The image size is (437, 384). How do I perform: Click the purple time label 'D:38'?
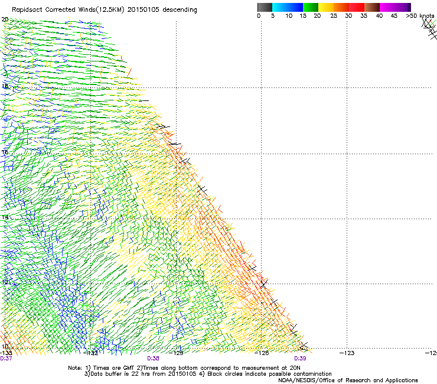[153, 359]
